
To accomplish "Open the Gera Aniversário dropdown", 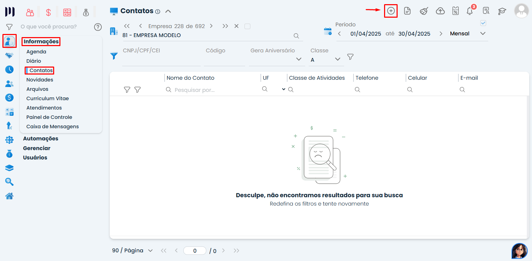I will click(299, 59).
